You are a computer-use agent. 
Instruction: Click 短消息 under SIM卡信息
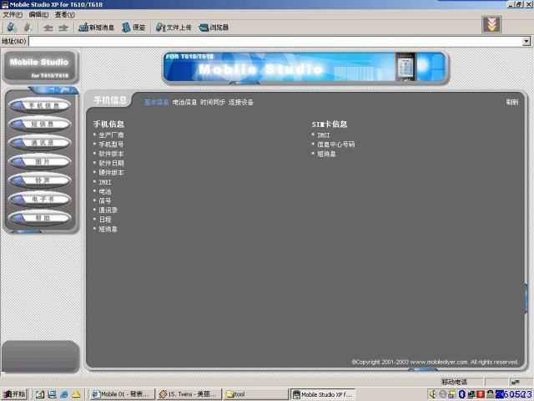point(326,154)
